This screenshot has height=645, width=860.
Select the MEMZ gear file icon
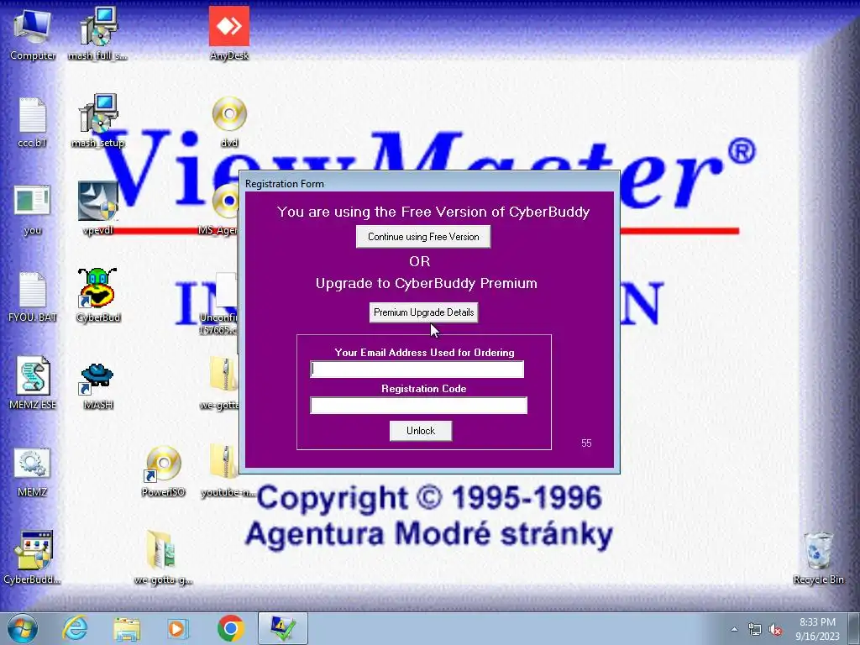click(x=33, y=472)
